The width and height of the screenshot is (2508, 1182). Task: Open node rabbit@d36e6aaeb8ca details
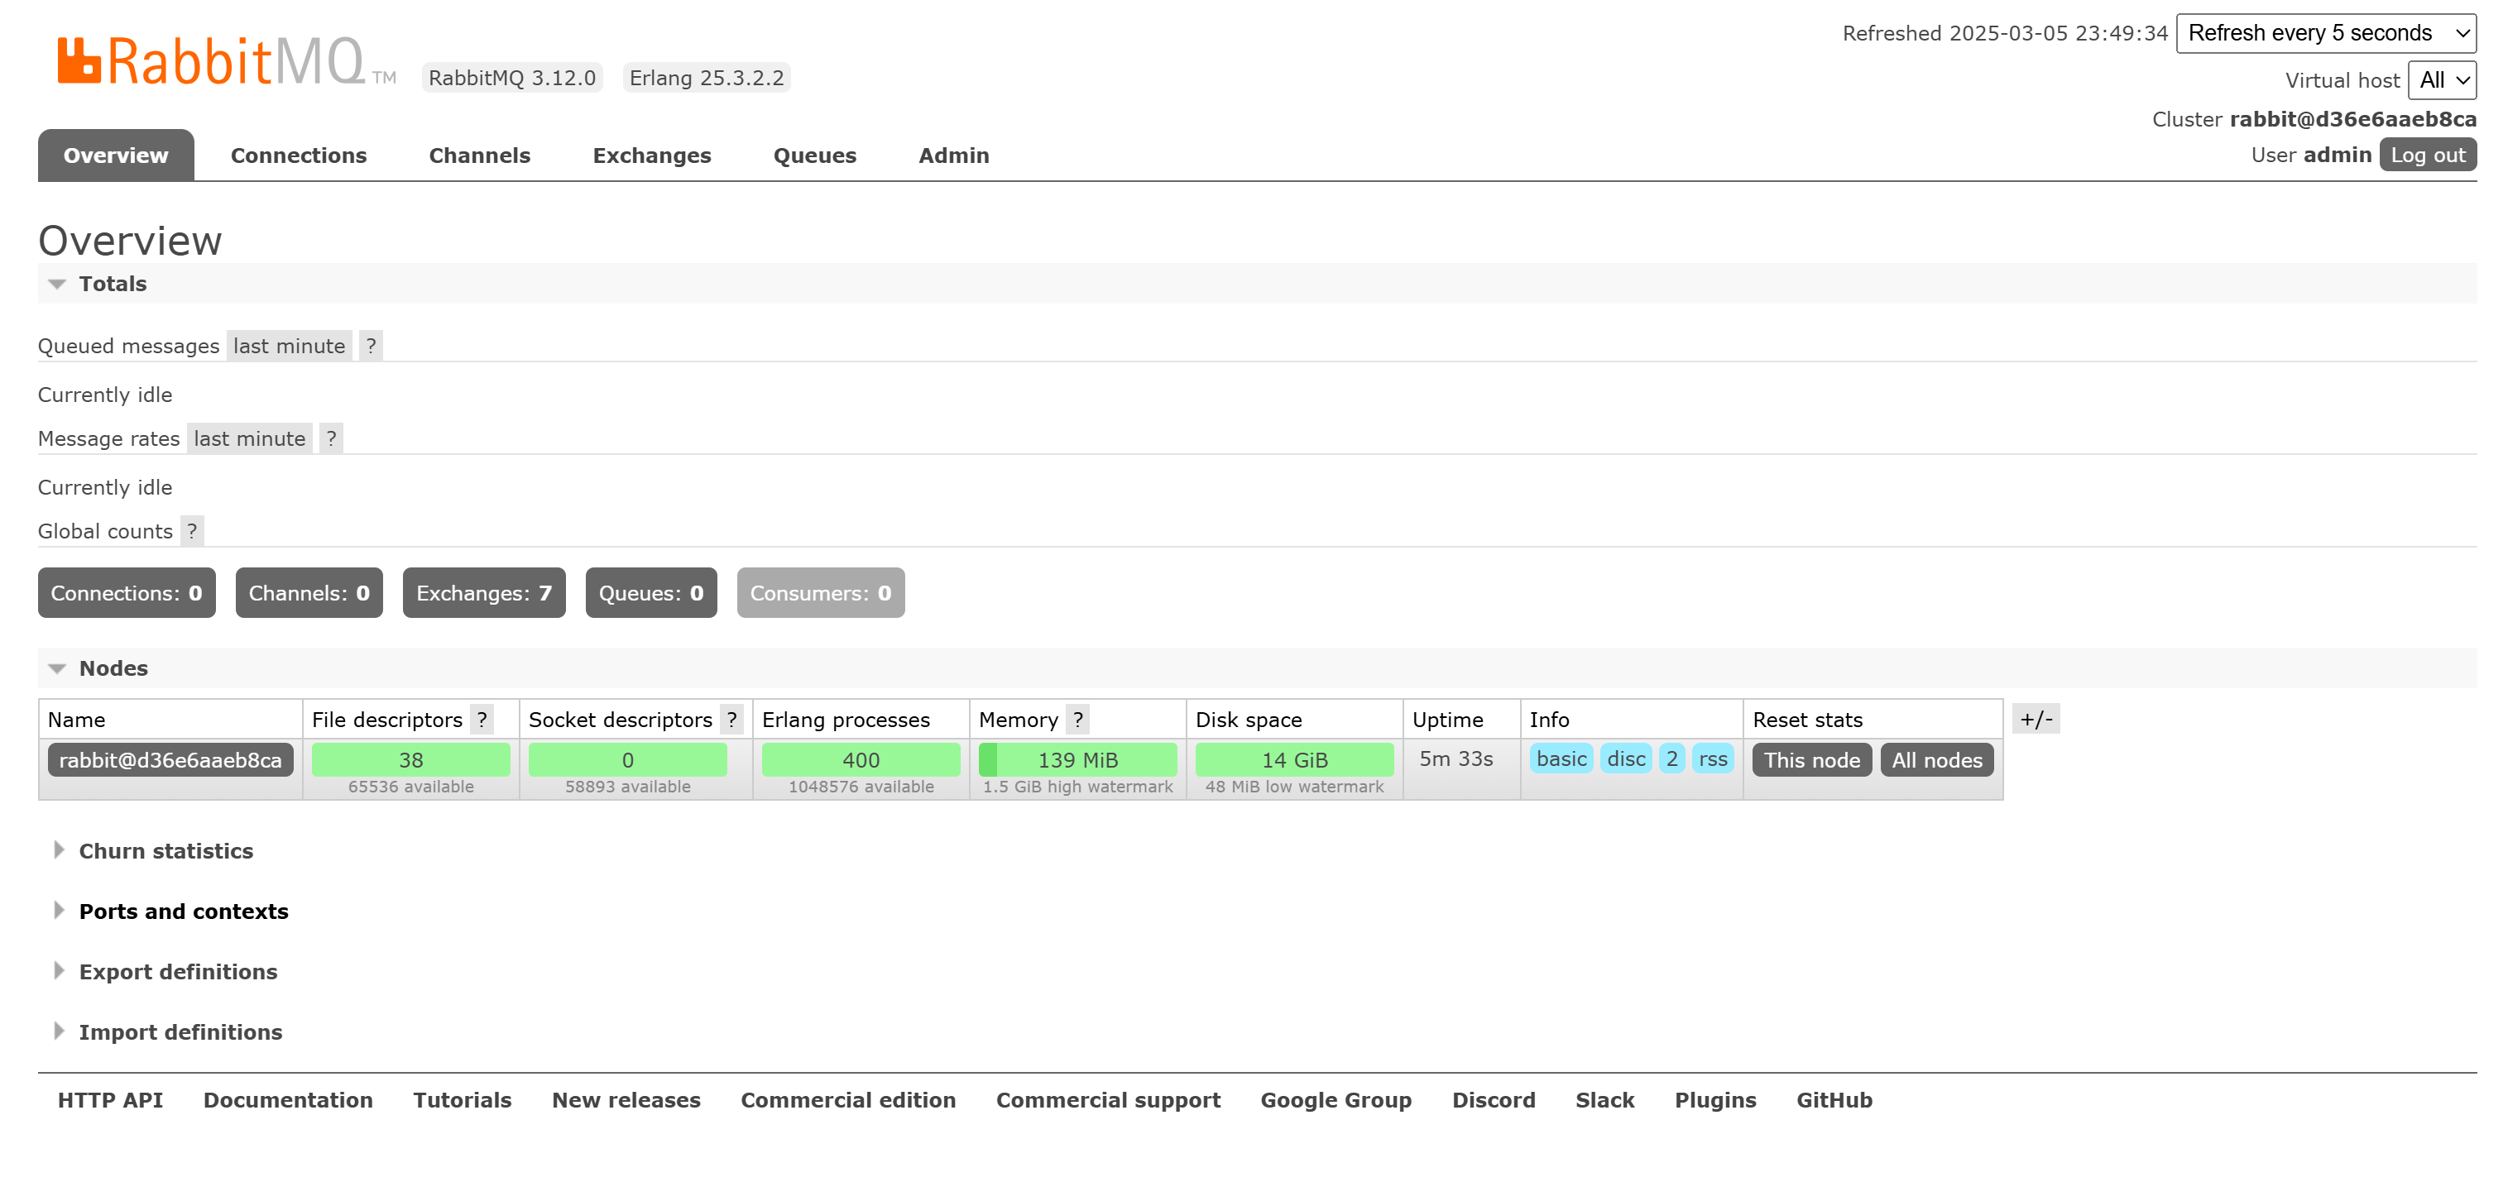[x=170, y=760]
